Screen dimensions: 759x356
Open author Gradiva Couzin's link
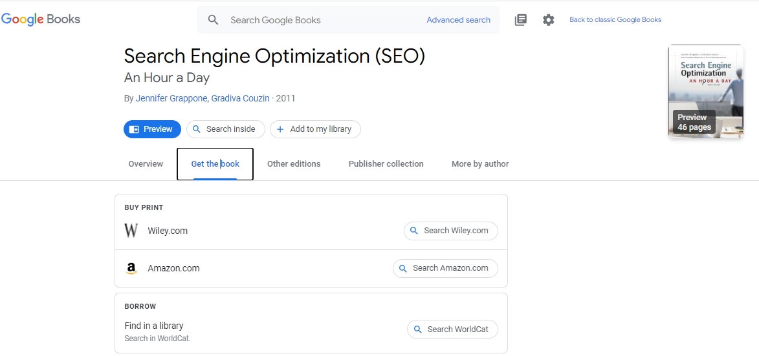click(x=241, y=99)
